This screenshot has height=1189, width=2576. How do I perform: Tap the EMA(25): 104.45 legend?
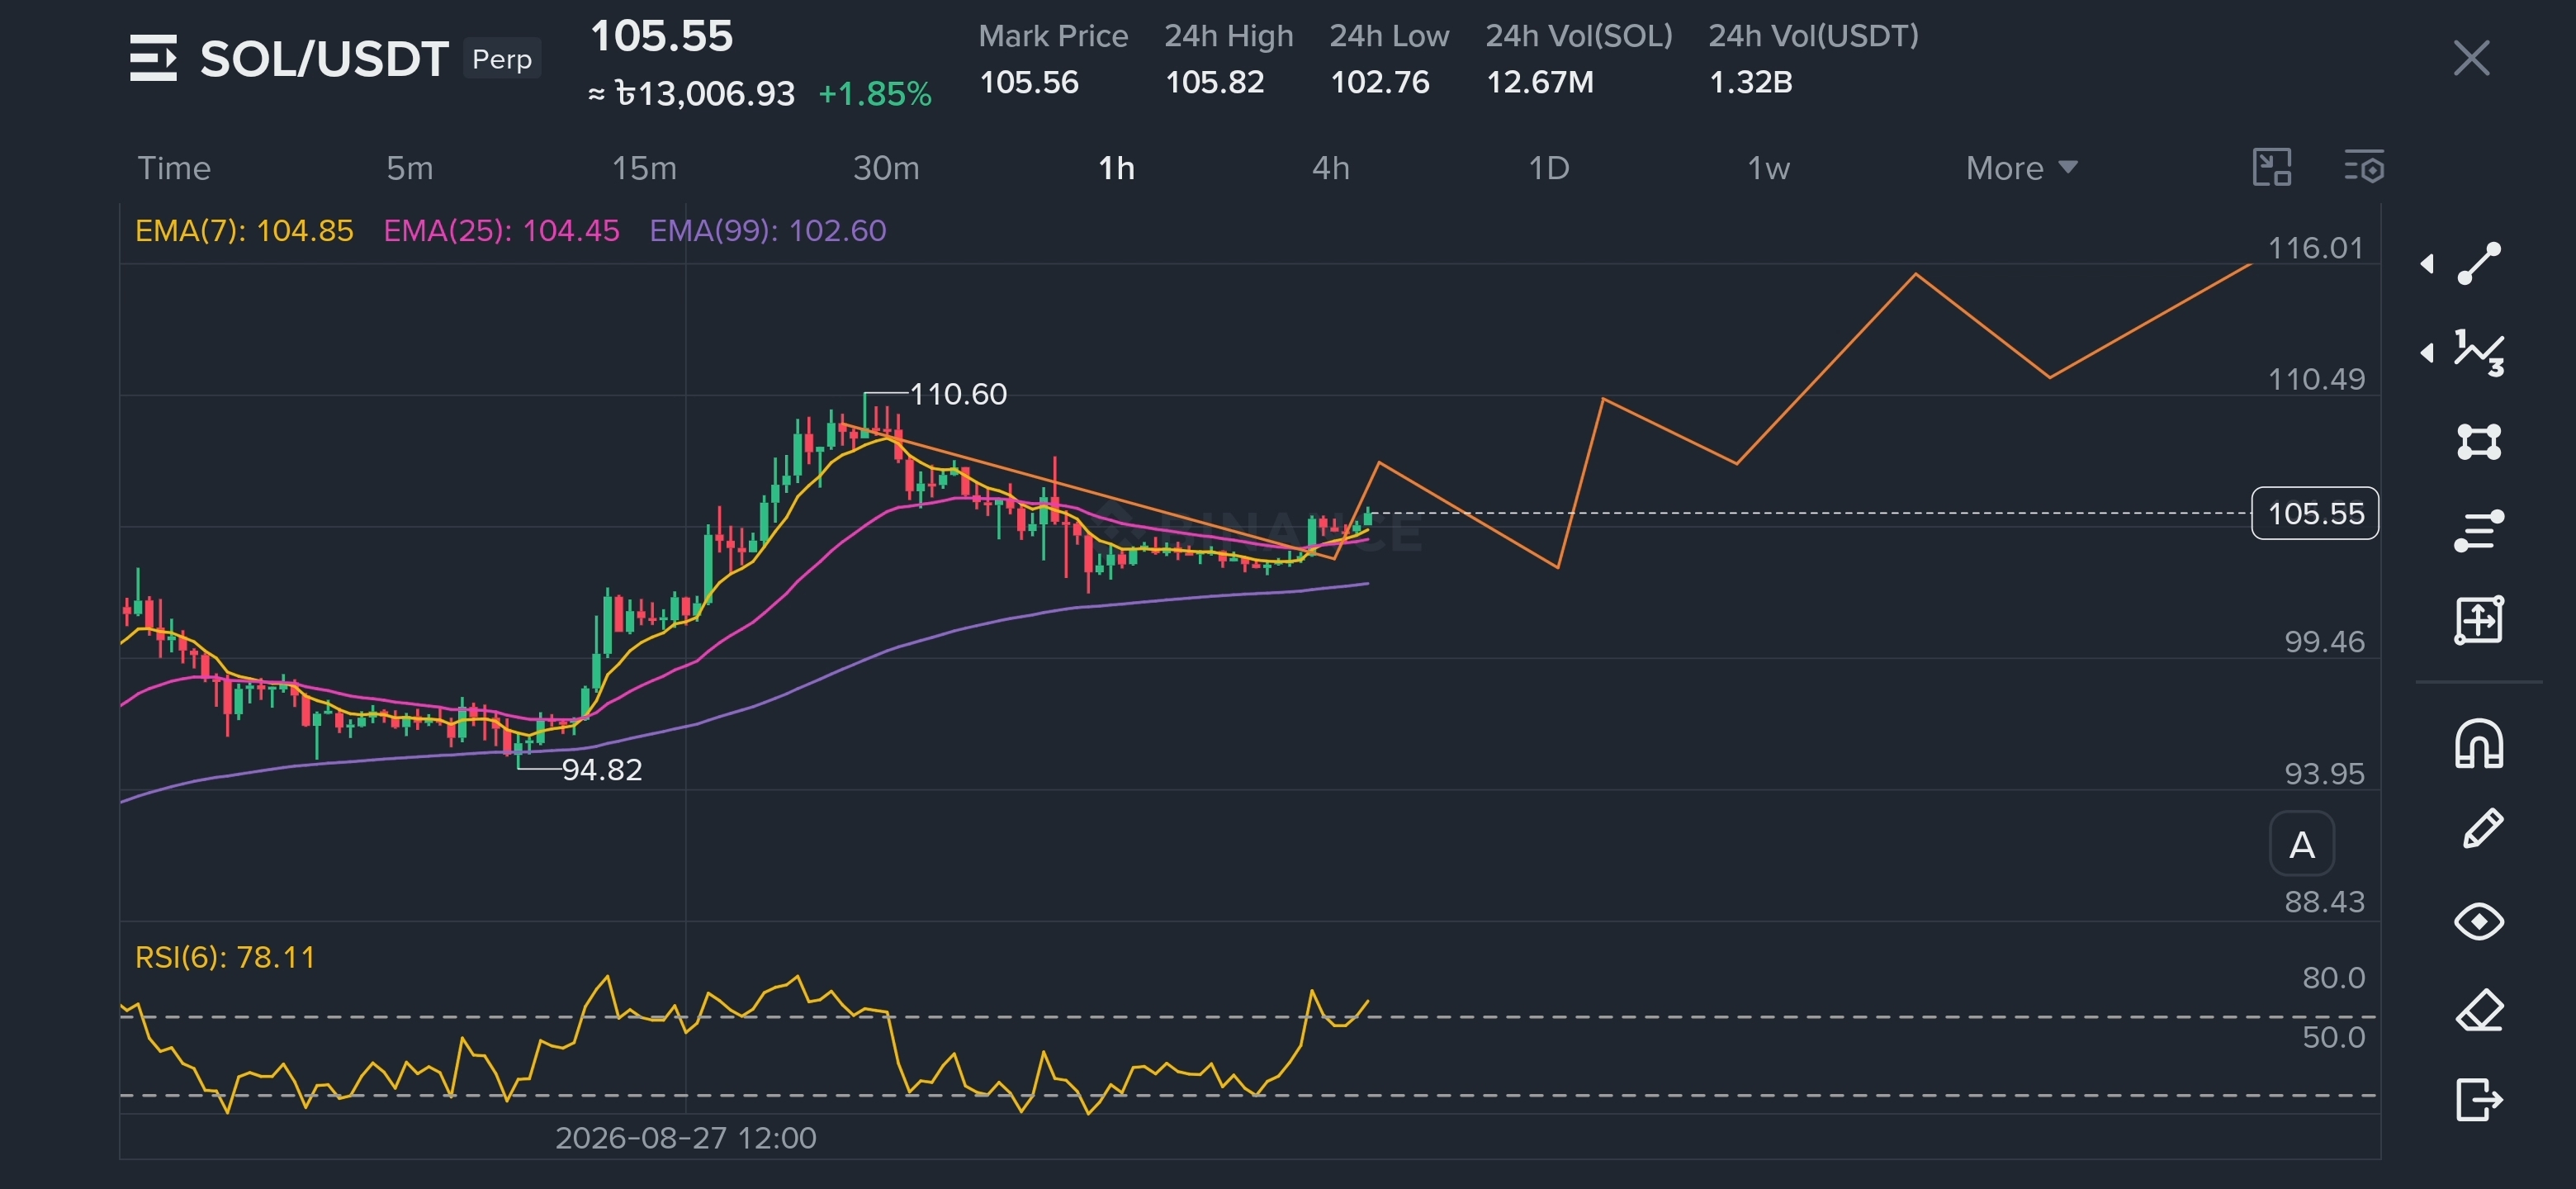coord(502,231)
